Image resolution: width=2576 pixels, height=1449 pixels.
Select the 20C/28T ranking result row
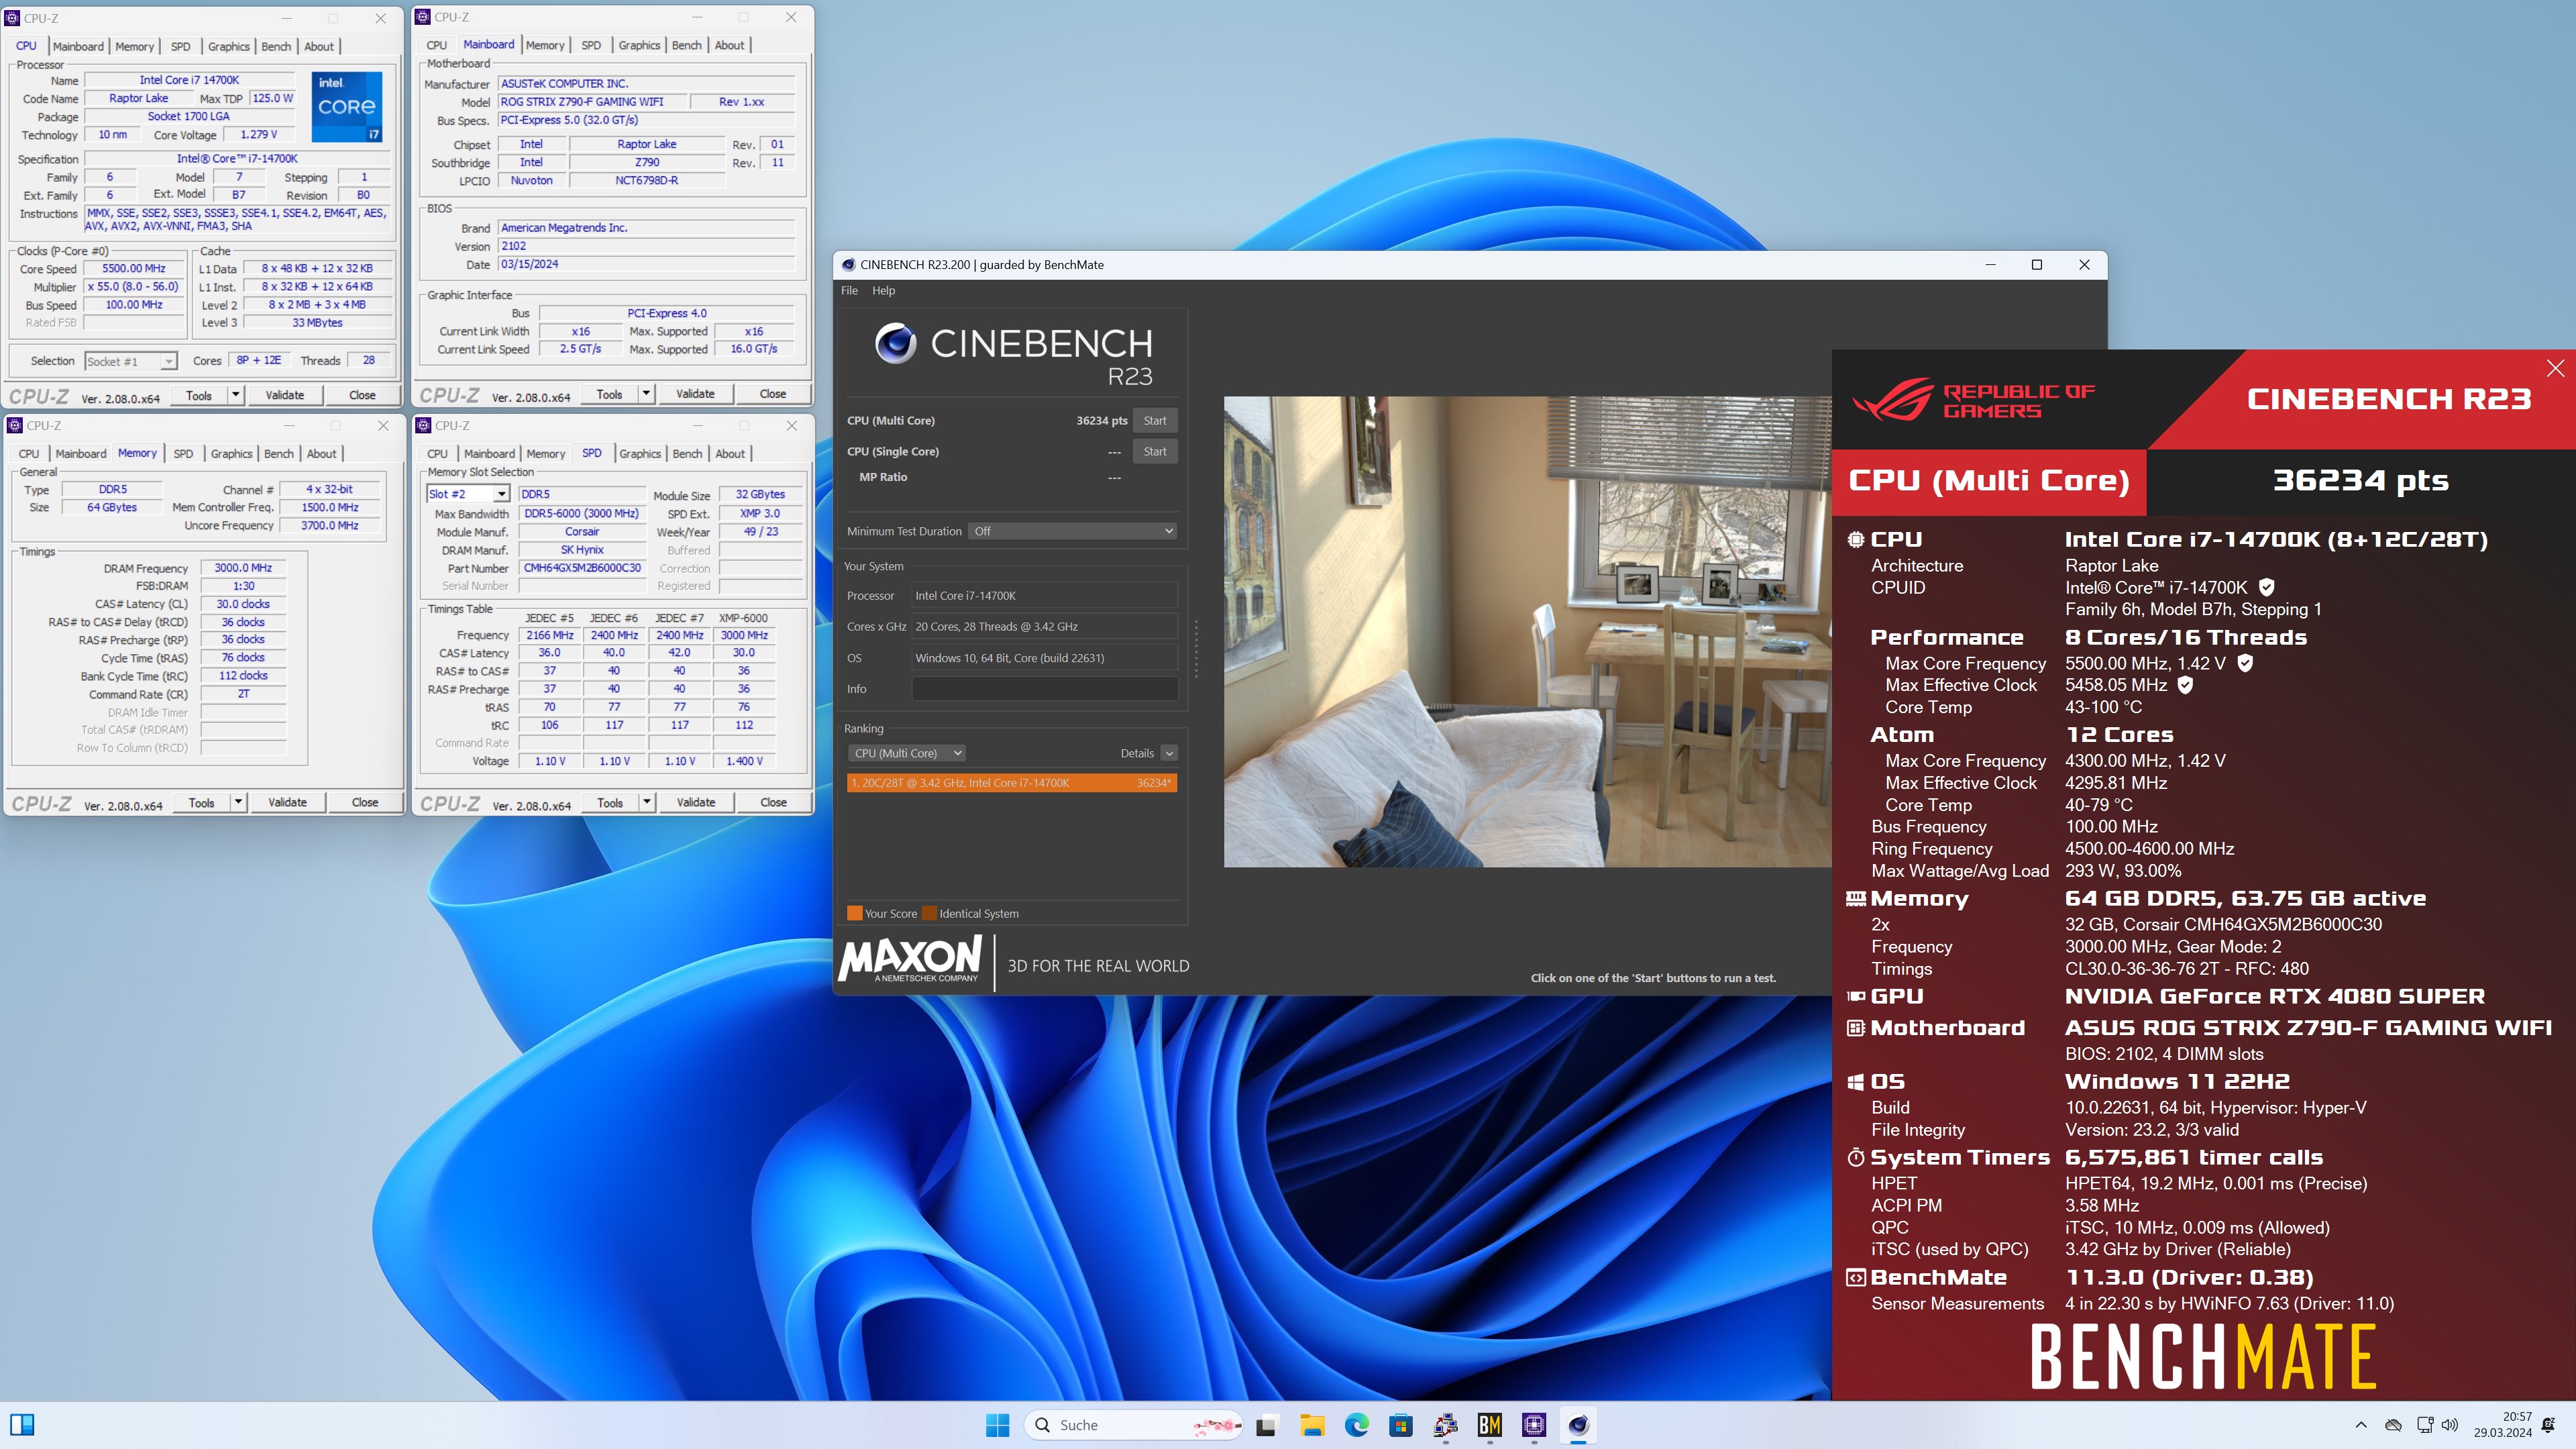pyautogui.click(x=1011, y=783)
